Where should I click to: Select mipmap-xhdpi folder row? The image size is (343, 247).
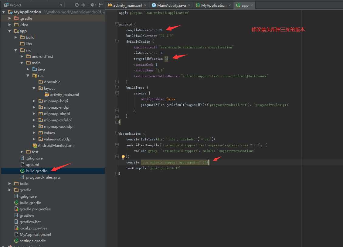click(x=53, y=114)
